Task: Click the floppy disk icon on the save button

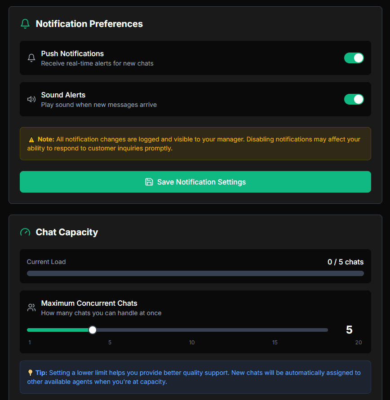Action: (x=149, y=182)
